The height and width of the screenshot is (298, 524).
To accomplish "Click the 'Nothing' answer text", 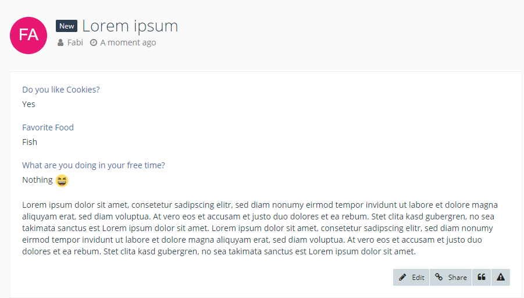I will coord(37,180).
